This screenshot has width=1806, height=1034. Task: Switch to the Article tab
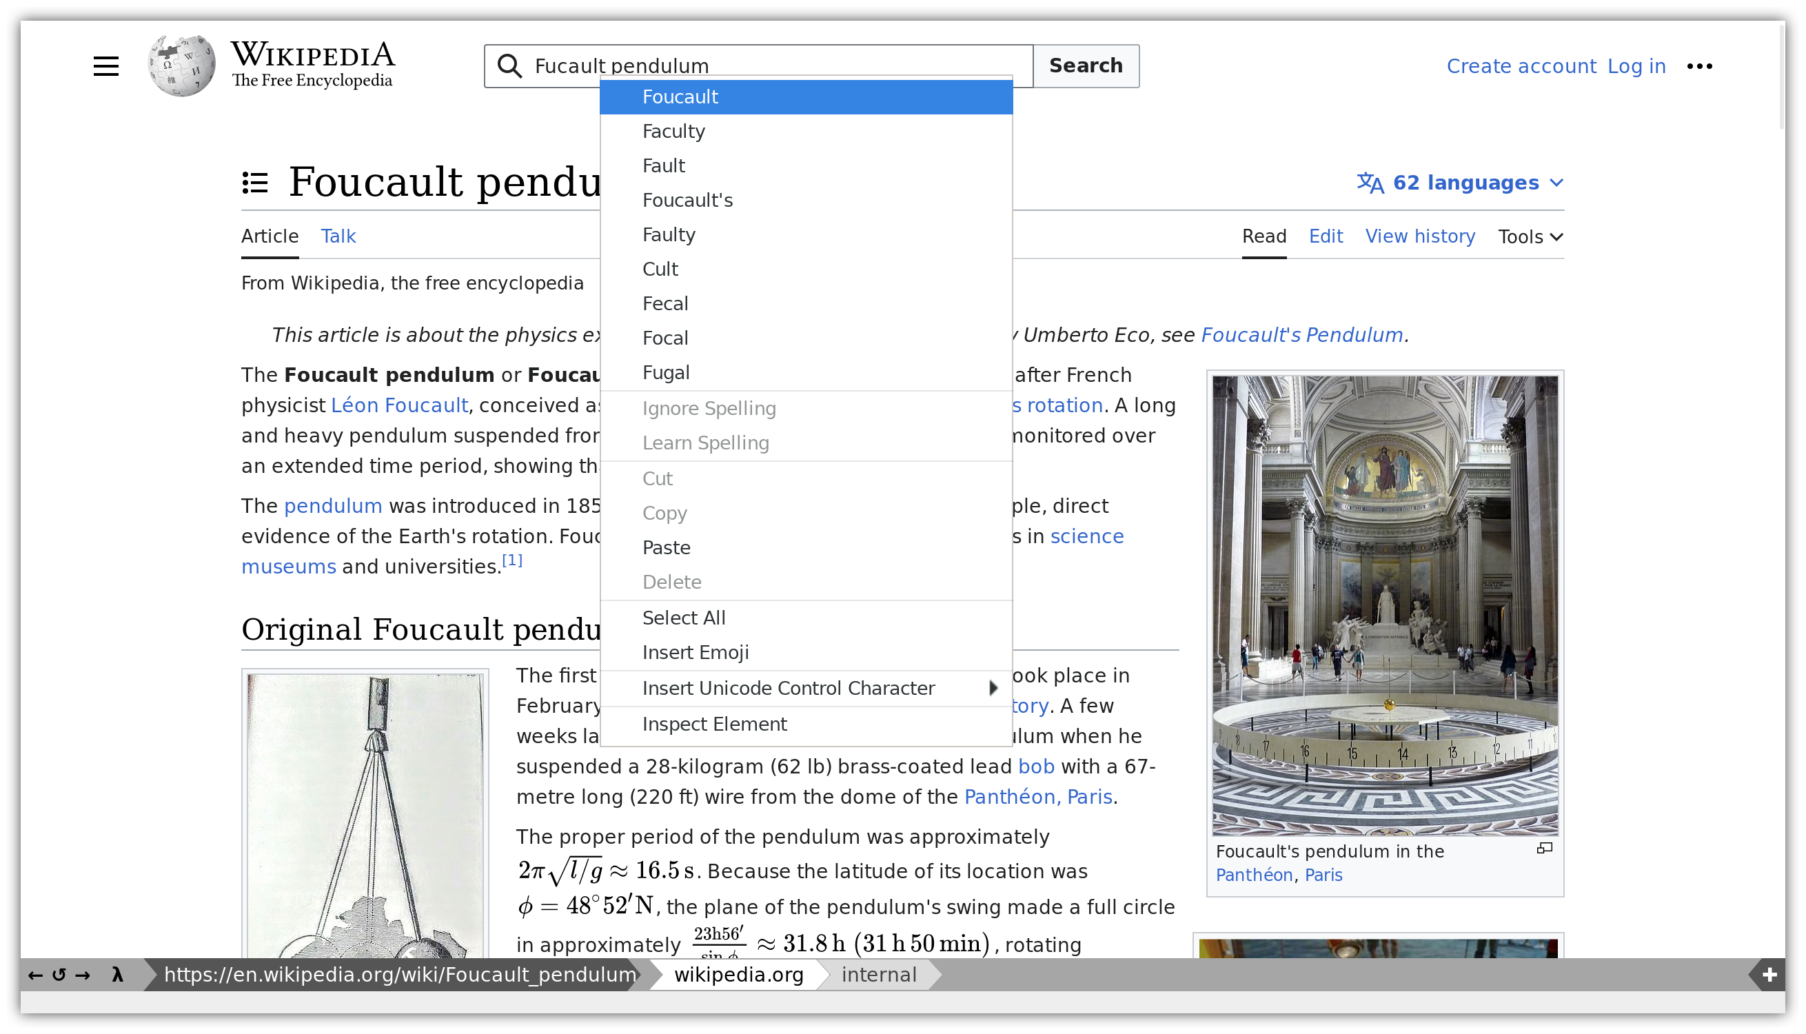tap(270, 236)
